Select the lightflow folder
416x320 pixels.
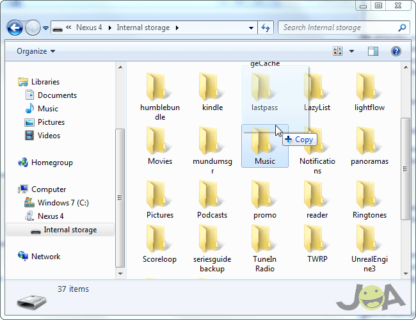369,92
